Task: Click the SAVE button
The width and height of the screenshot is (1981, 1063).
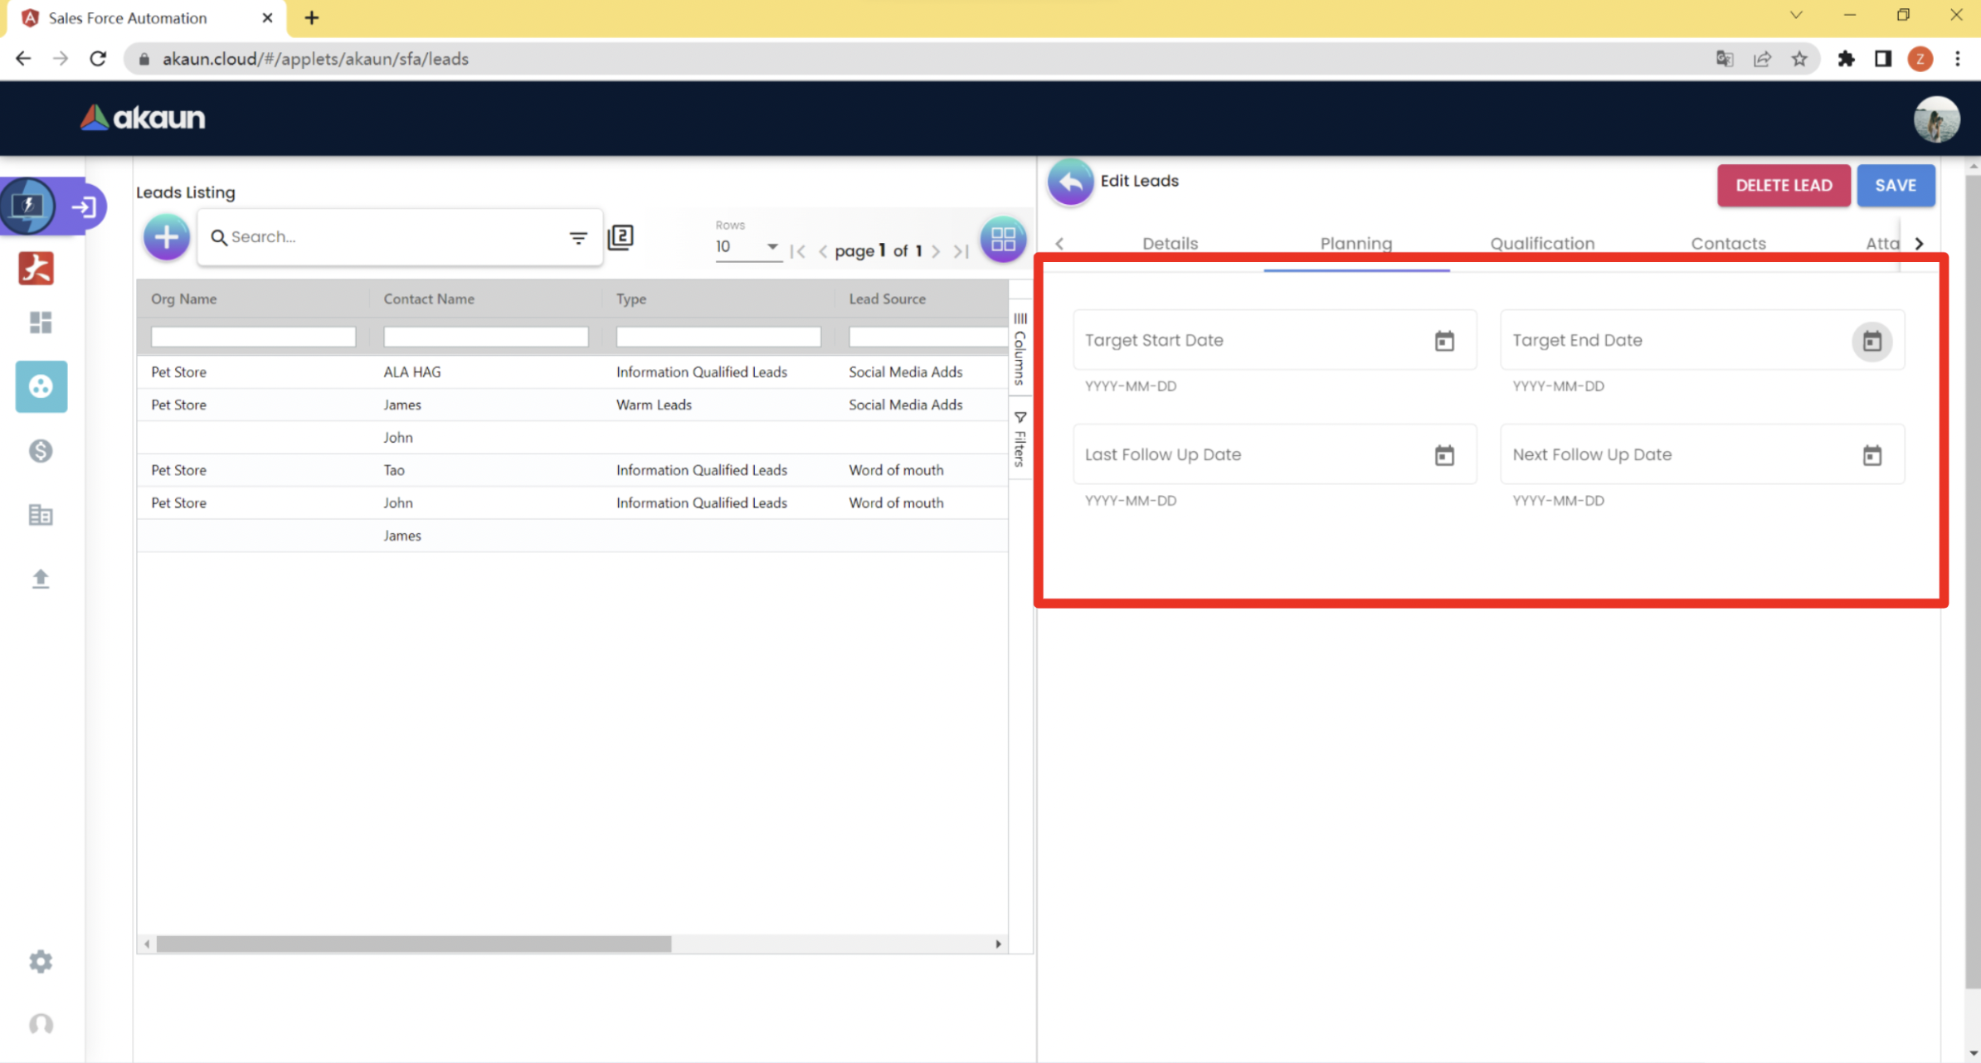Action: 1895,186
